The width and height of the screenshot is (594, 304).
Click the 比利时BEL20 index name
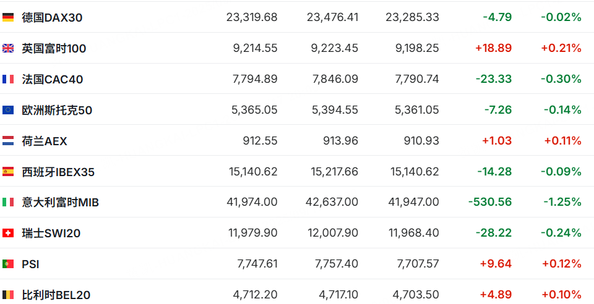click(56, 295)
